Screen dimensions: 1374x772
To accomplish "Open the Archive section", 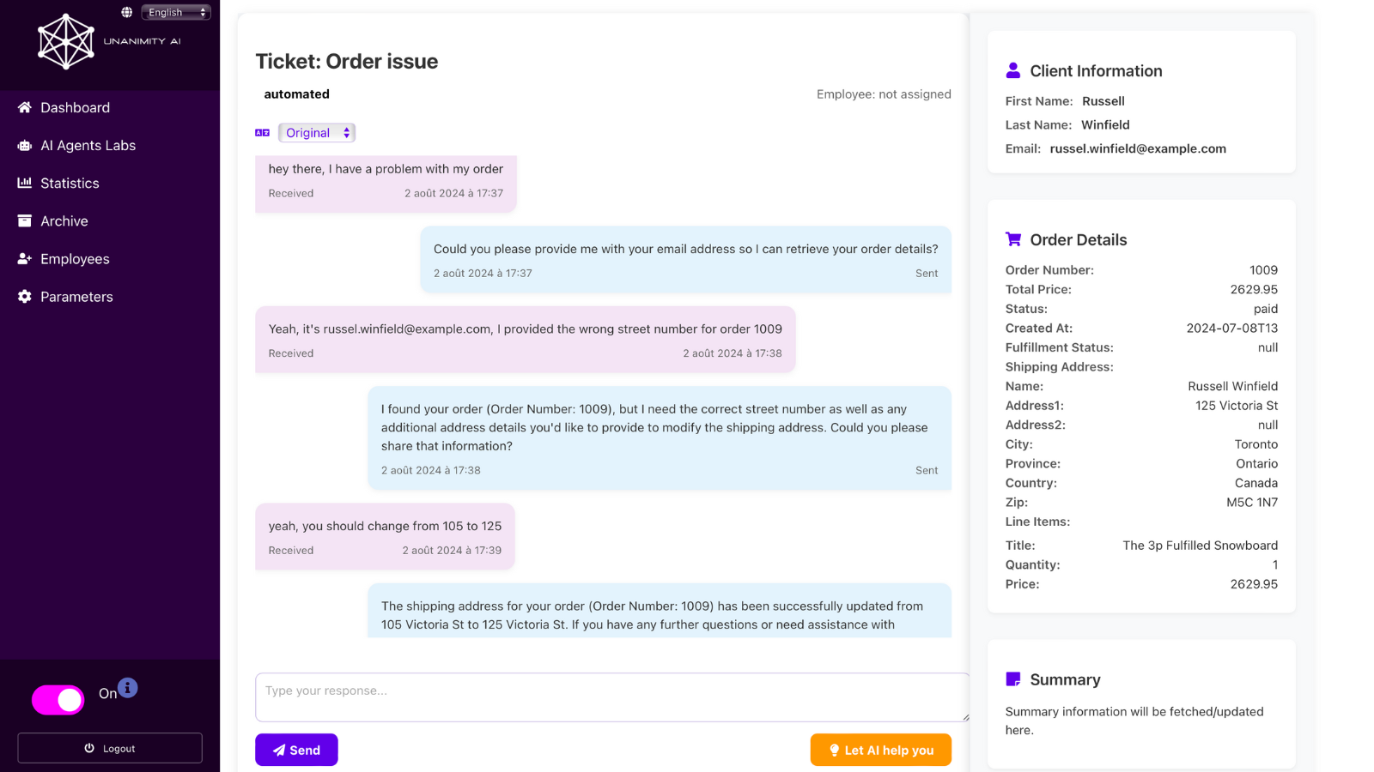I will pyautogui.click(x=64, y=221).
